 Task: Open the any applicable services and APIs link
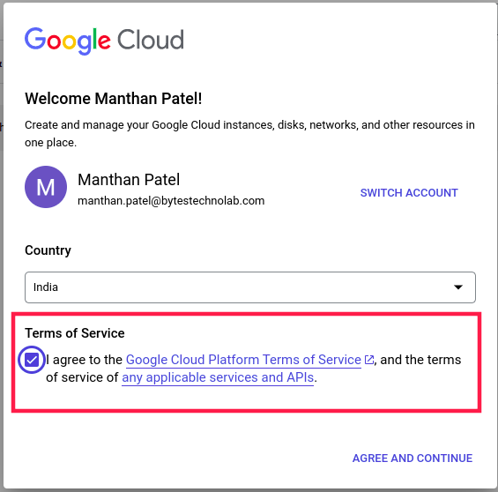tap(218, 377)
